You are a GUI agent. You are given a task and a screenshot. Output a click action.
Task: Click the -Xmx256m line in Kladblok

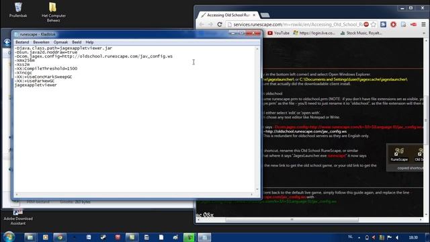[25, 61]
